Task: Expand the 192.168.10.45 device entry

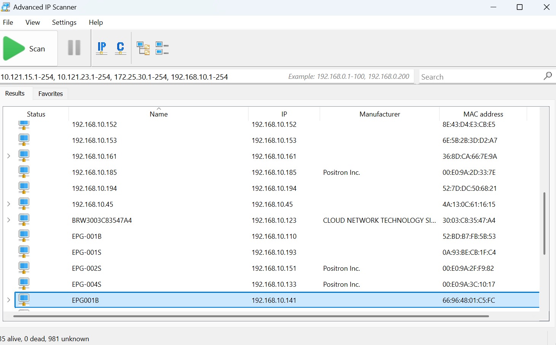Action: coord(9,204)
